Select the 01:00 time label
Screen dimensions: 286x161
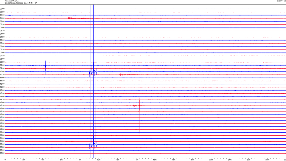pyautogui.click(x=2, y=15)
